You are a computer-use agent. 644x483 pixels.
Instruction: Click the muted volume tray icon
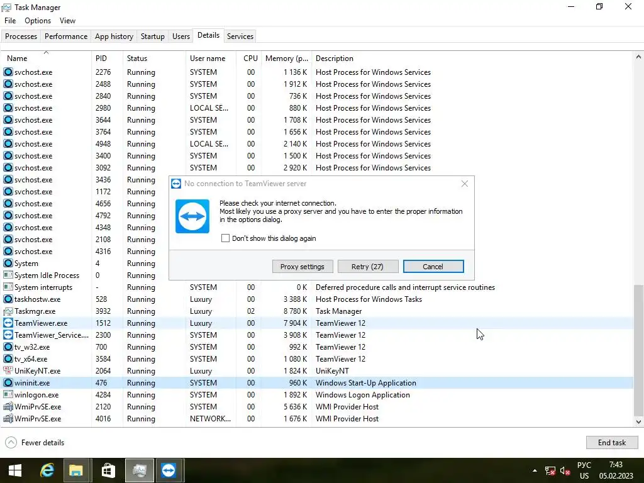(565, 470)
